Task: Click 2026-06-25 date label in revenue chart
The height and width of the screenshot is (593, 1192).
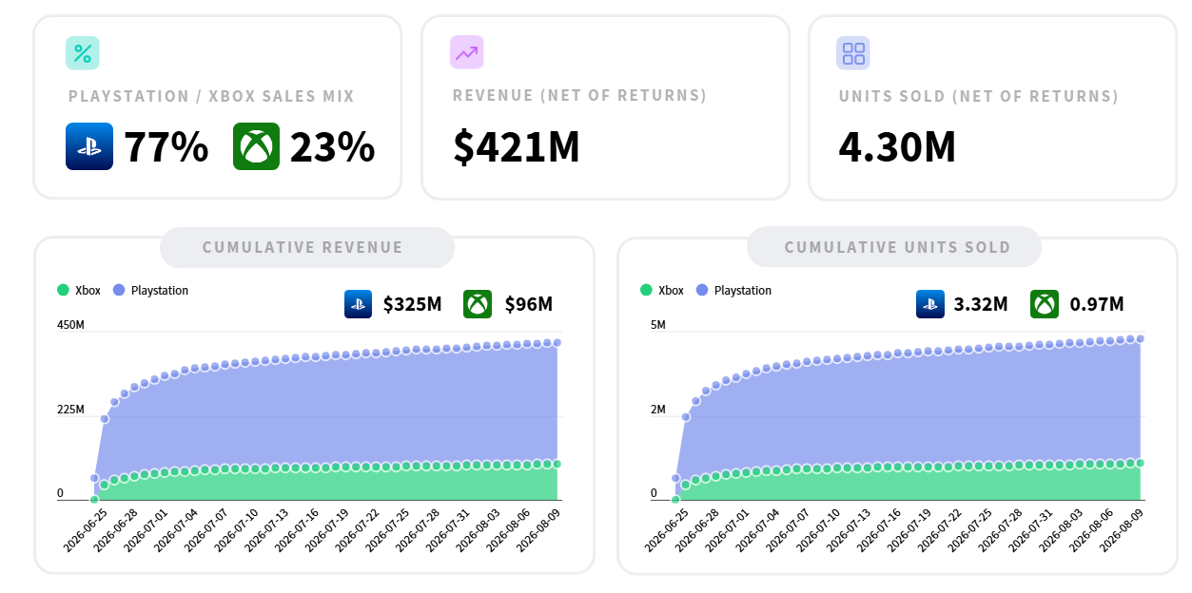Action: (84, 528)
